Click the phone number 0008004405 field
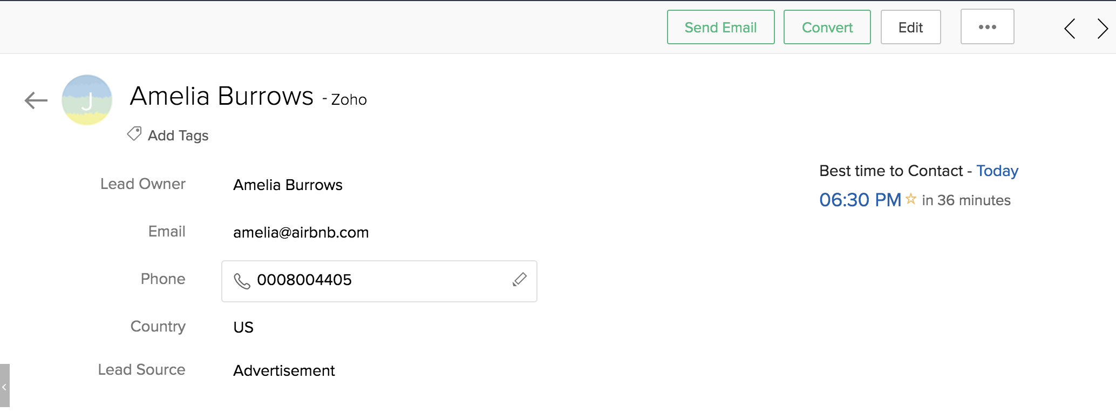Viewport: 1116px width, 419px height. pyautogui.click(x=304, y=280)
